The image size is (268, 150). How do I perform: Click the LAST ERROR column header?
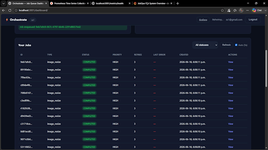[x=159, y=55]
